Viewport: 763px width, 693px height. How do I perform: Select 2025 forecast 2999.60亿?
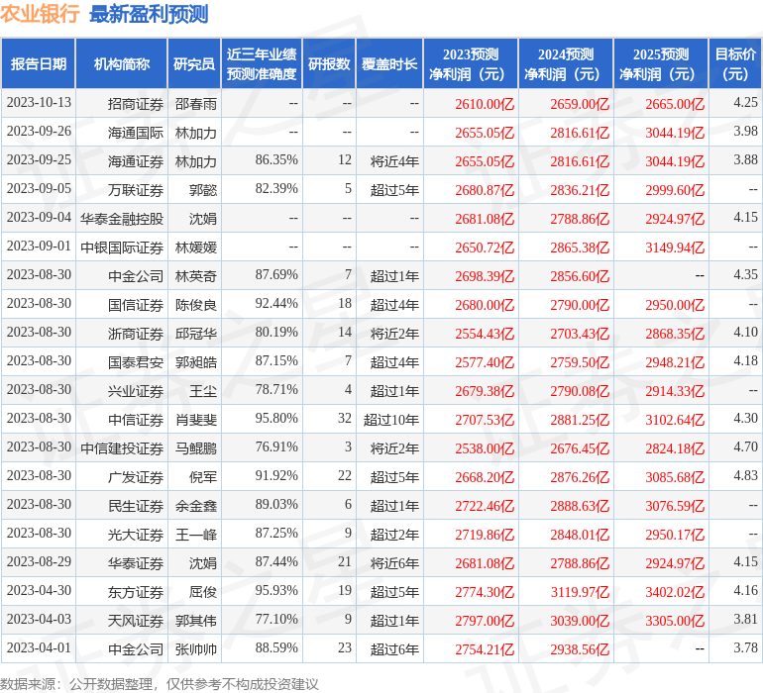[675, 190]
